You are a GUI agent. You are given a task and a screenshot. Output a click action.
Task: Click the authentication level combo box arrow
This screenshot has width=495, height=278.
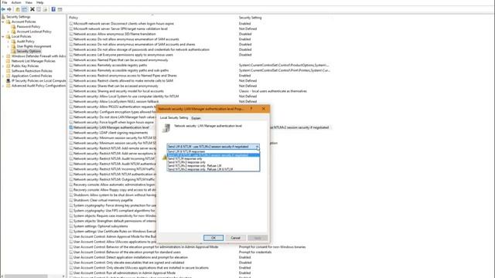(x=258, y=147)
